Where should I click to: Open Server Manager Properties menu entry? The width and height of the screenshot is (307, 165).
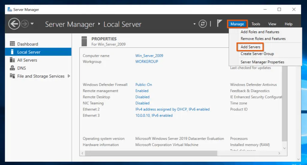point(262,62)
